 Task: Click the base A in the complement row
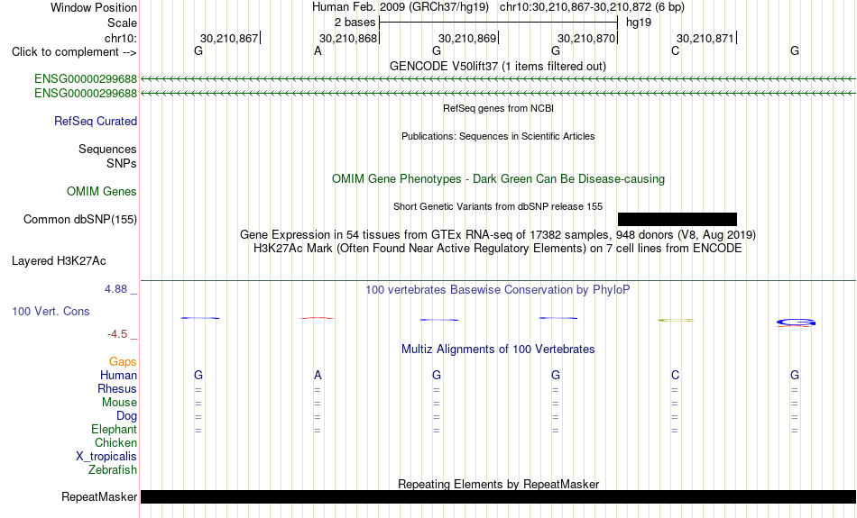318,51
